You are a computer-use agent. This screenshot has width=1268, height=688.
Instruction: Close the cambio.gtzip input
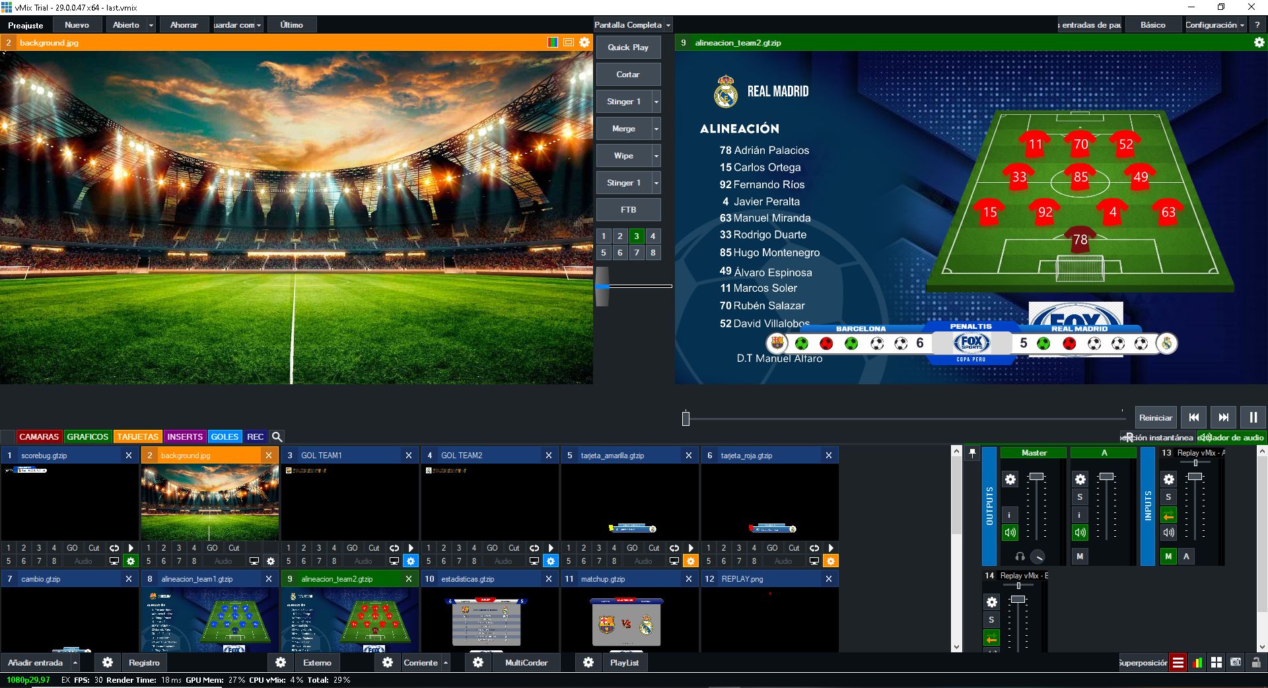129,579
